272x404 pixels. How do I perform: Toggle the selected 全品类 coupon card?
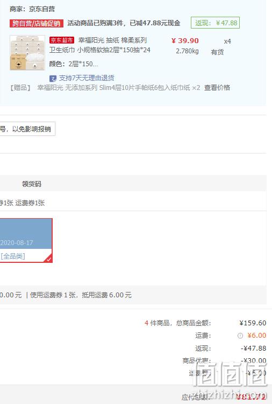[x=25, y=240]
